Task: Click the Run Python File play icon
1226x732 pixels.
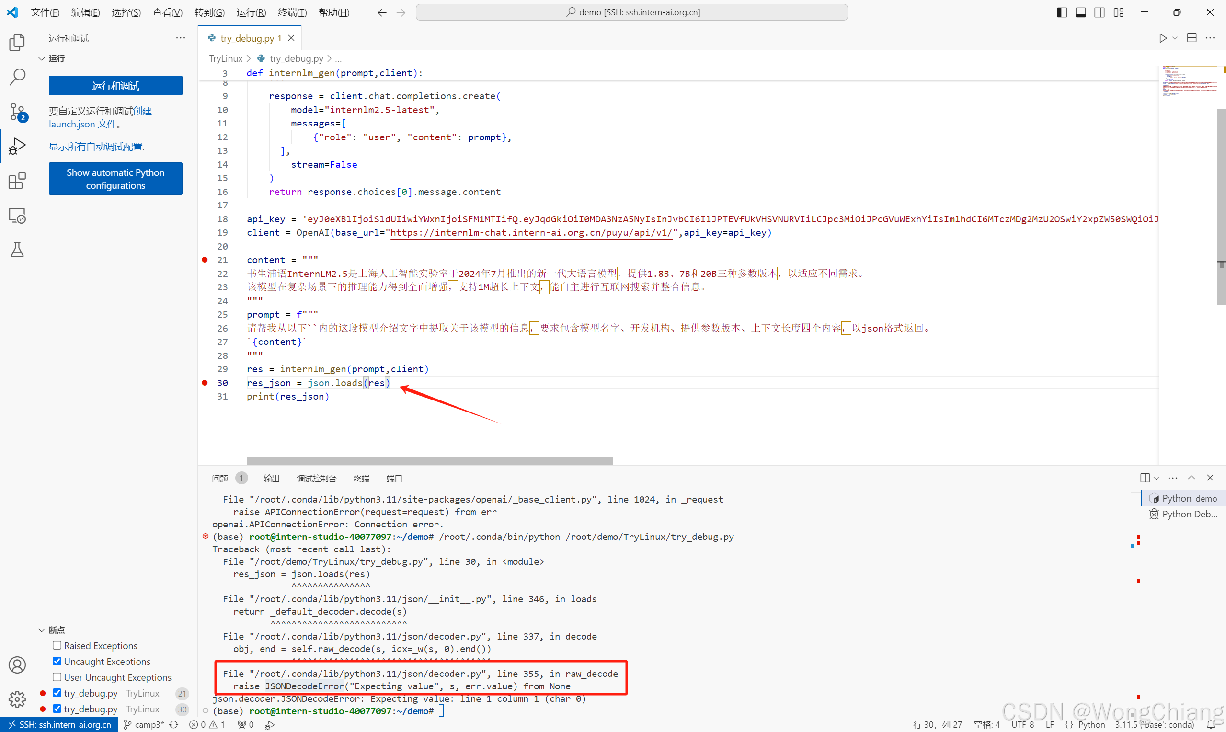Action: [x=1162, y=38]
